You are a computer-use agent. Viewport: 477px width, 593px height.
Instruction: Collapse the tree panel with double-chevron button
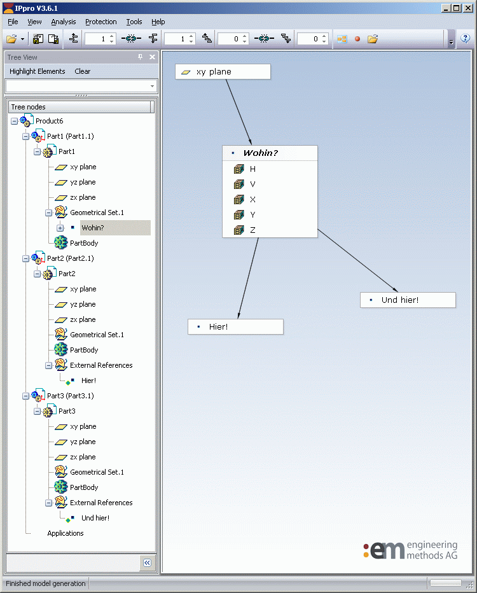(x=147, y=562)
